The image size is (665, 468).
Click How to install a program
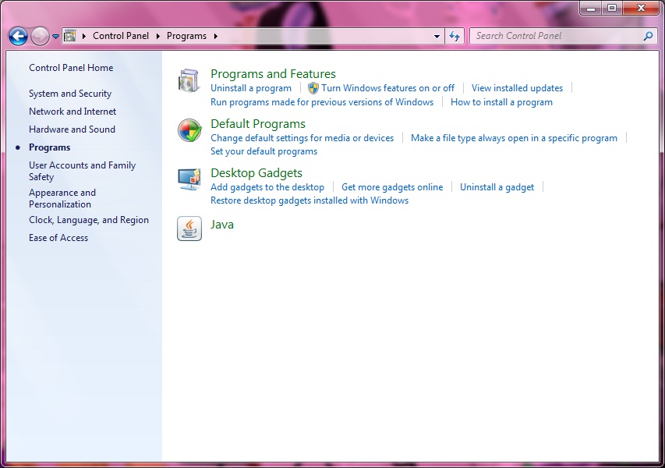501,102
